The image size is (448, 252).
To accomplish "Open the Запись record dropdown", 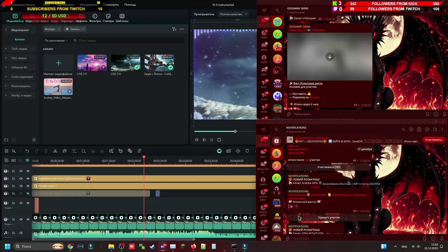I will pyautogui.click(x=75, y=29).
